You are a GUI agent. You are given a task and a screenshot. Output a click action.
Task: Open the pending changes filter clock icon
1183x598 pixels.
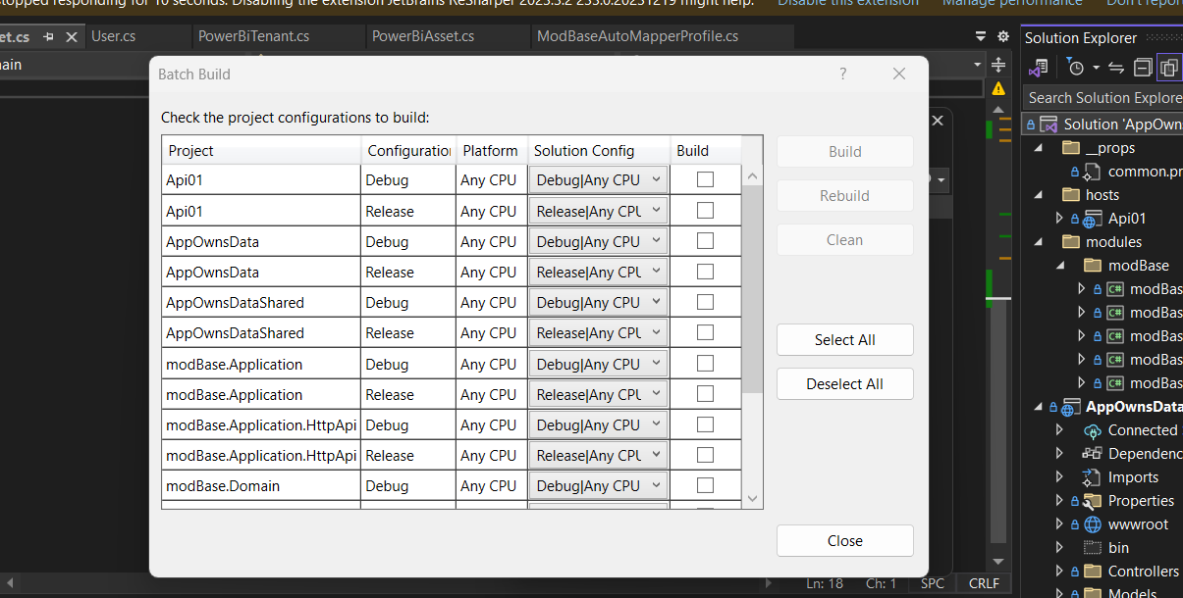point(1076,68)
